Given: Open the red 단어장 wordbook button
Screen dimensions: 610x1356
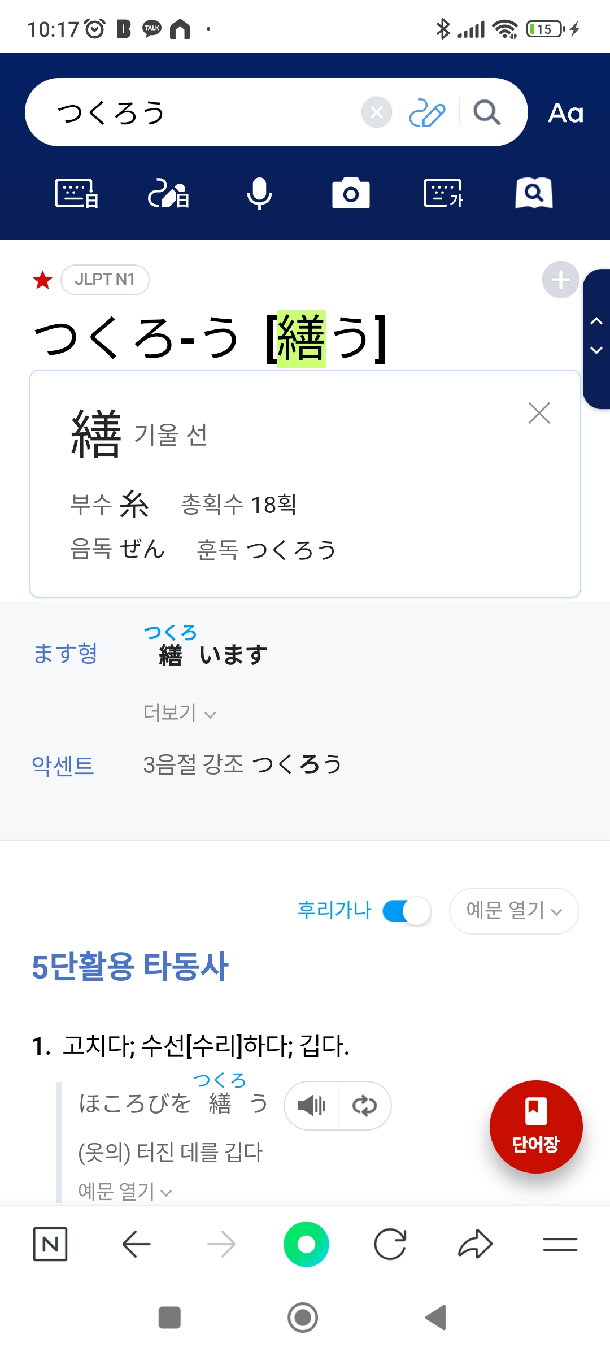Looking at the screenshot, I should coord(535,1126).
